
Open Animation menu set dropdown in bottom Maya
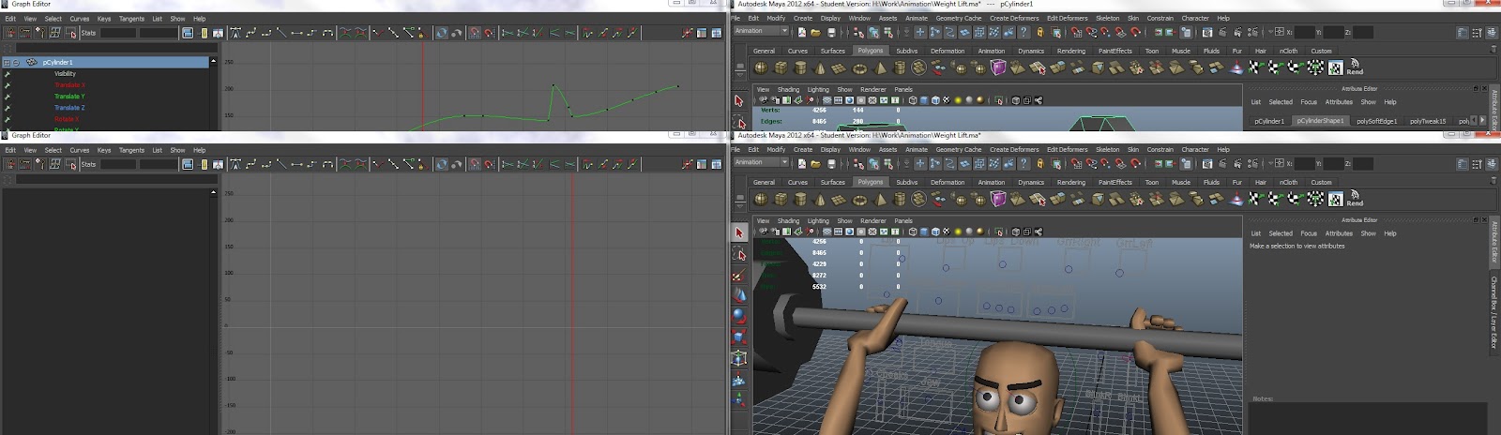point(760,162)
